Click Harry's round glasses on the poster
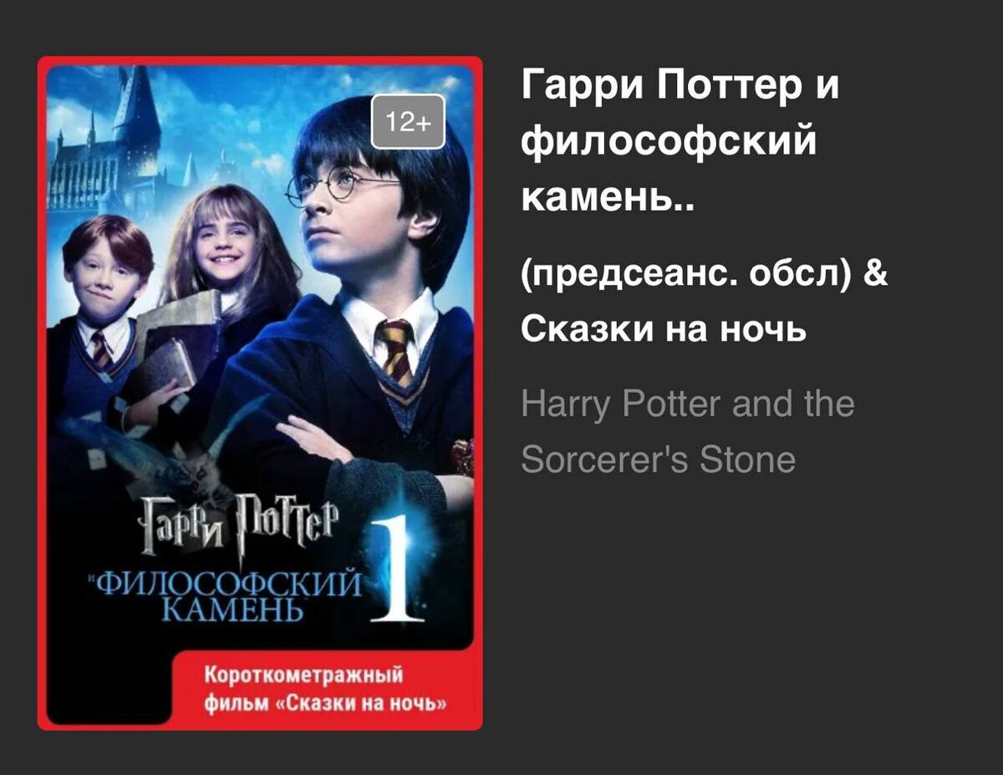This screenshot has width=1003, height=775. [341, 183]
